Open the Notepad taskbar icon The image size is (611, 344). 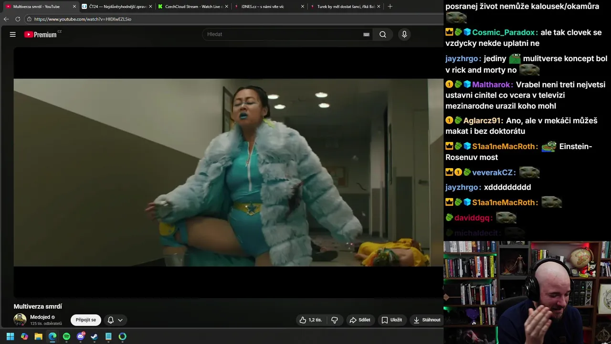click(108, 336)
